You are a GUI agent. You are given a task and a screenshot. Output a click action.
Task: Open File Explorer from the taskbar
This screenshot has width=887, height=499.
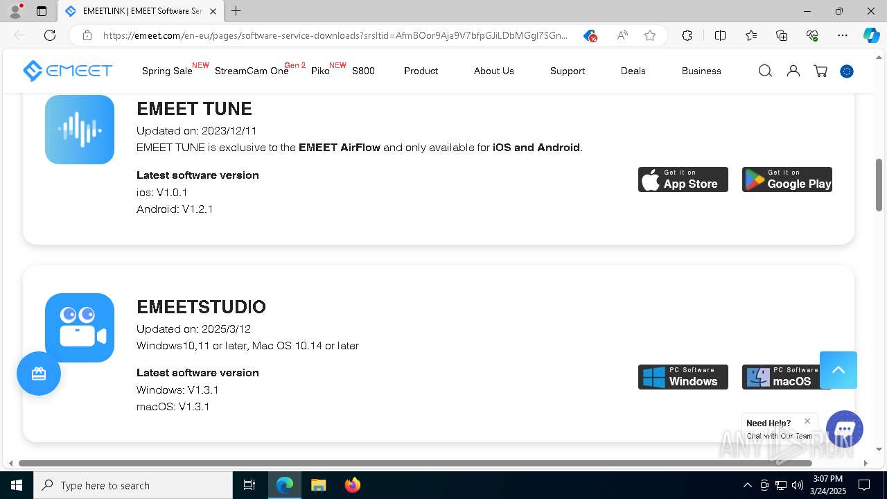point(318,485)
